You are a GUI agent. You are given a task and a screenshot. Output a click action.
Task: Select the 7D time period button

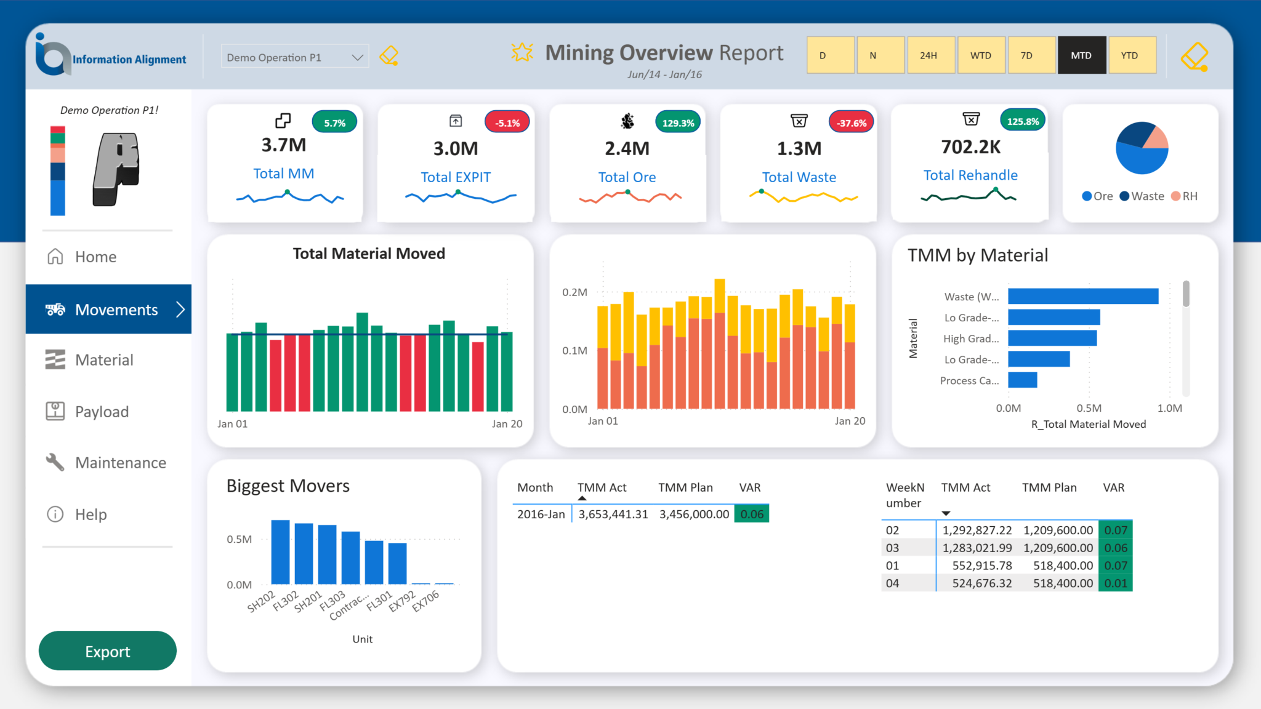coord(1032,55)
